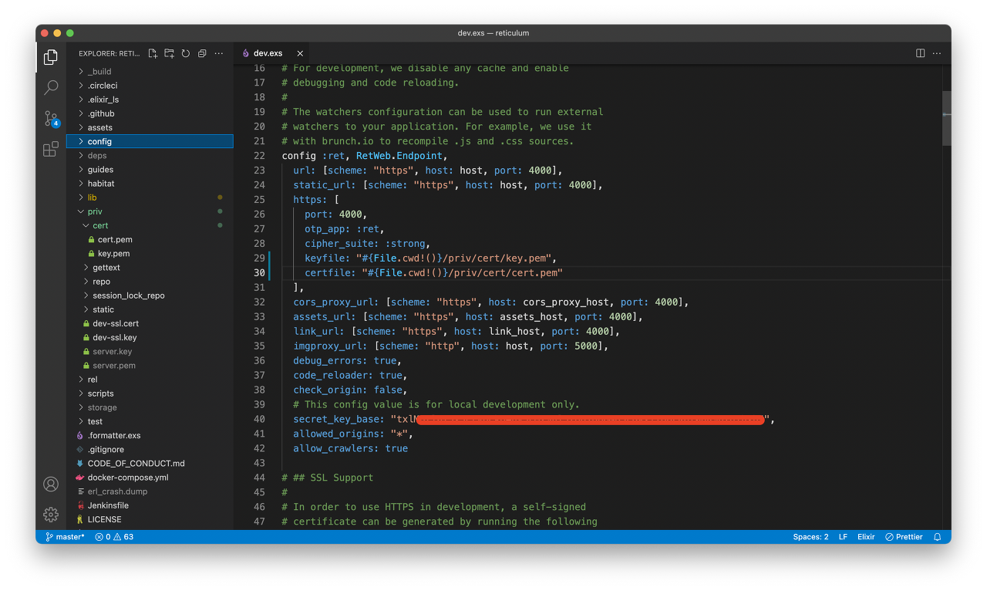Screen dimensions: 987x591
Task: Open the .formatter.exs file
Action: pyautogui.click(x=150, y=435)
